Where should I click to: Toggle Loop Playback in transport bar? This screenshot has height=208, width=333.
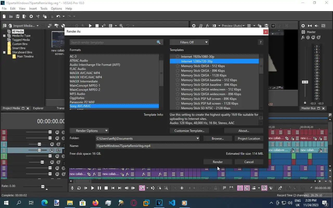[x=79, y=188]
